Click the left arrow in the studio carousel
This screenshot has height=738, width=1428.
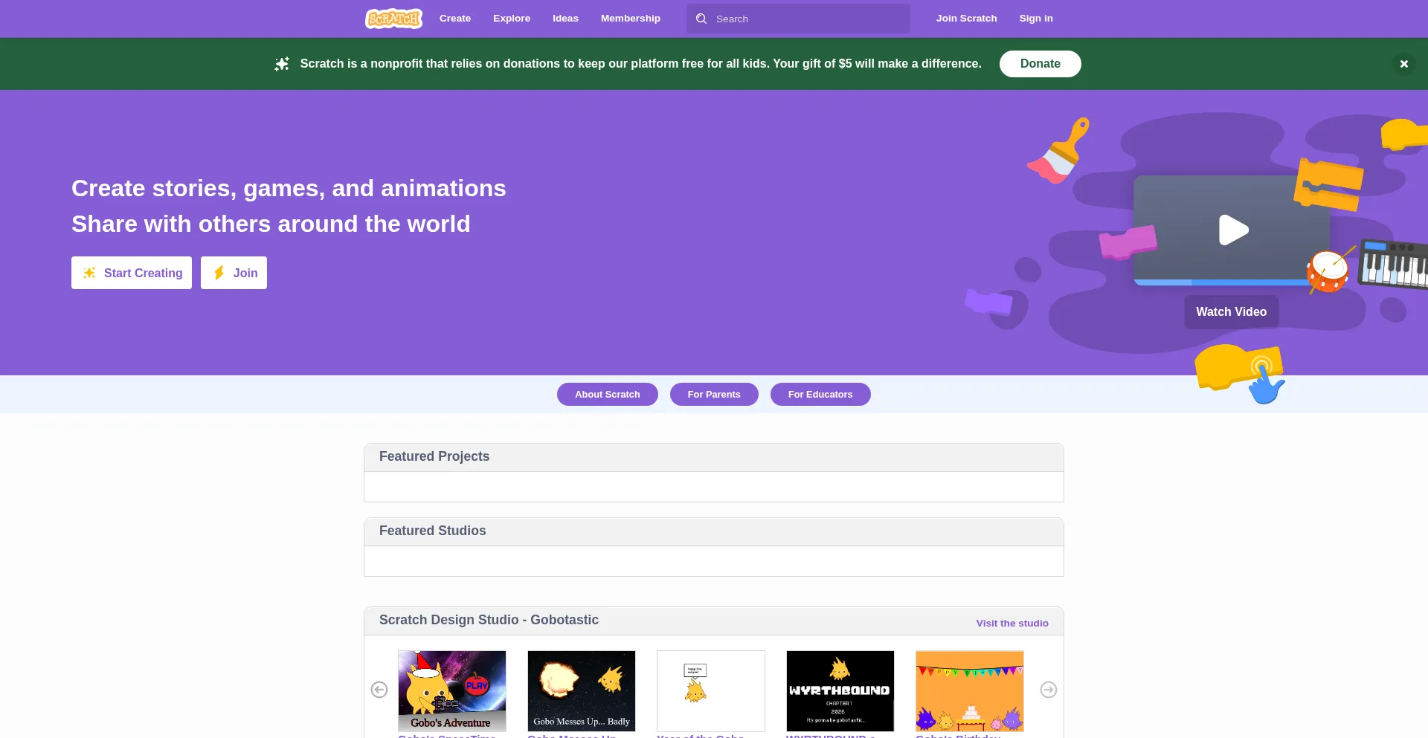point(379,690)
